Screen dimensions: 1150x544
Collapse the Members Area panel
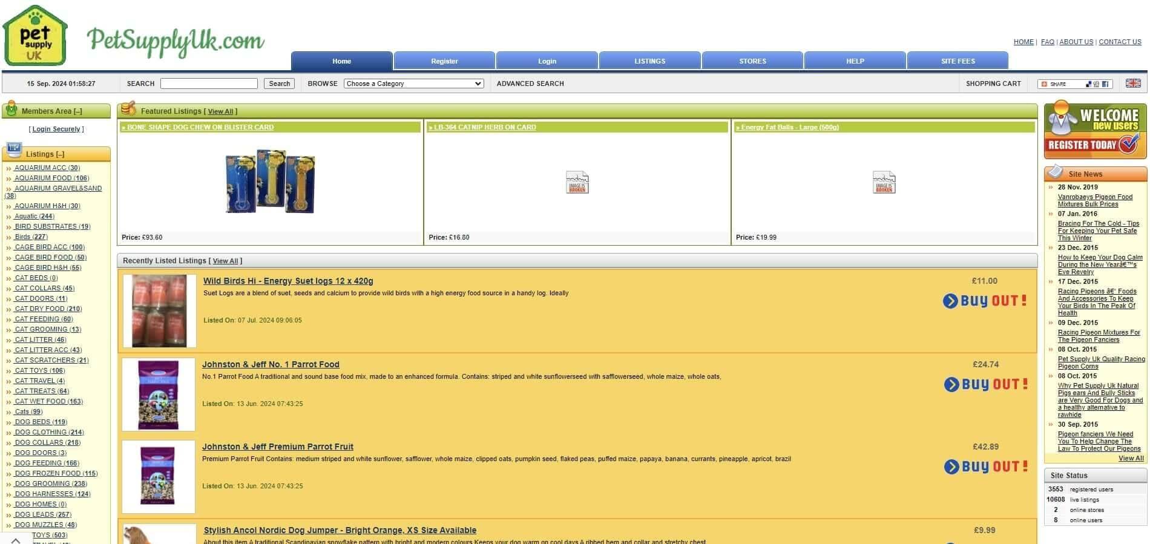coord(77,111)
